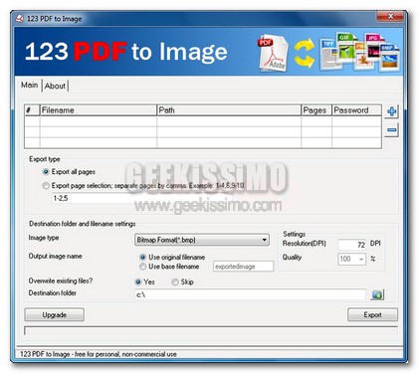Click the Path column header
419x374 pixels.
pyautogui.click(x=229, y=110)
